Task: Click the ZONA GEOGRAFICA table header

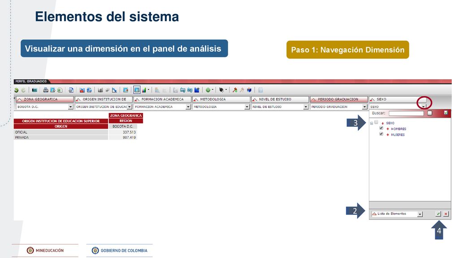Action: [126, 116]
